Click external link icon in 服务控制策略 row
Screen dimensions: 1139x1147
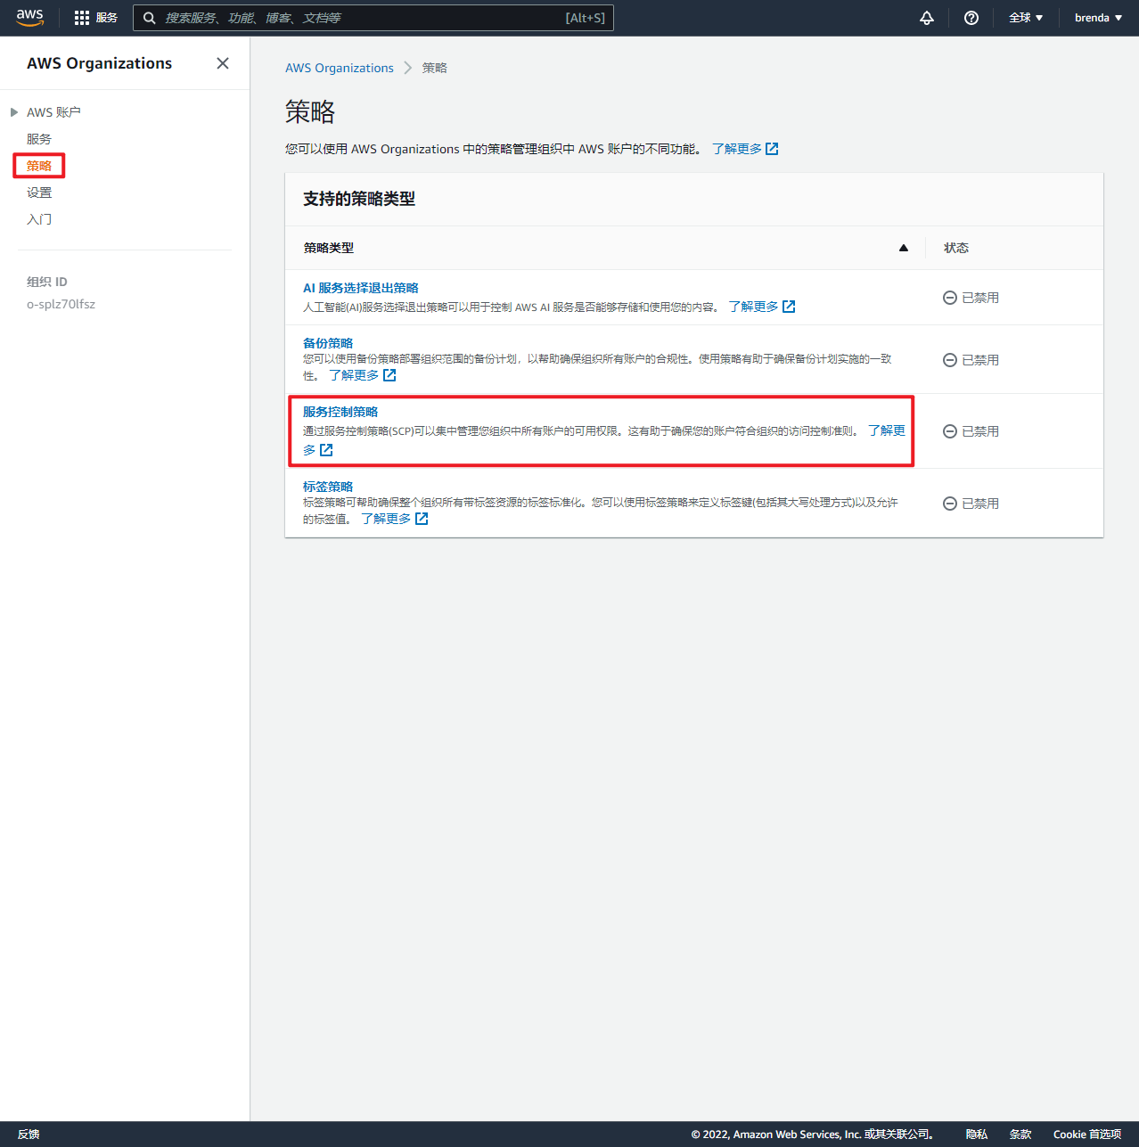(x=326, y=450)
